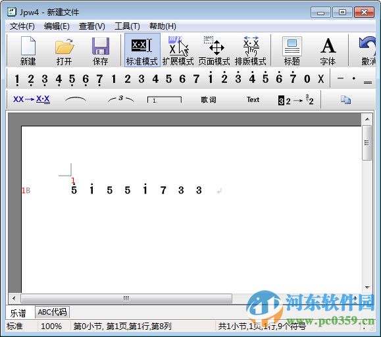Image resolution: width=381 pixels, height=337 pixels.
Task: Add the duration dash symbol
Action: (x=341, y=78)
